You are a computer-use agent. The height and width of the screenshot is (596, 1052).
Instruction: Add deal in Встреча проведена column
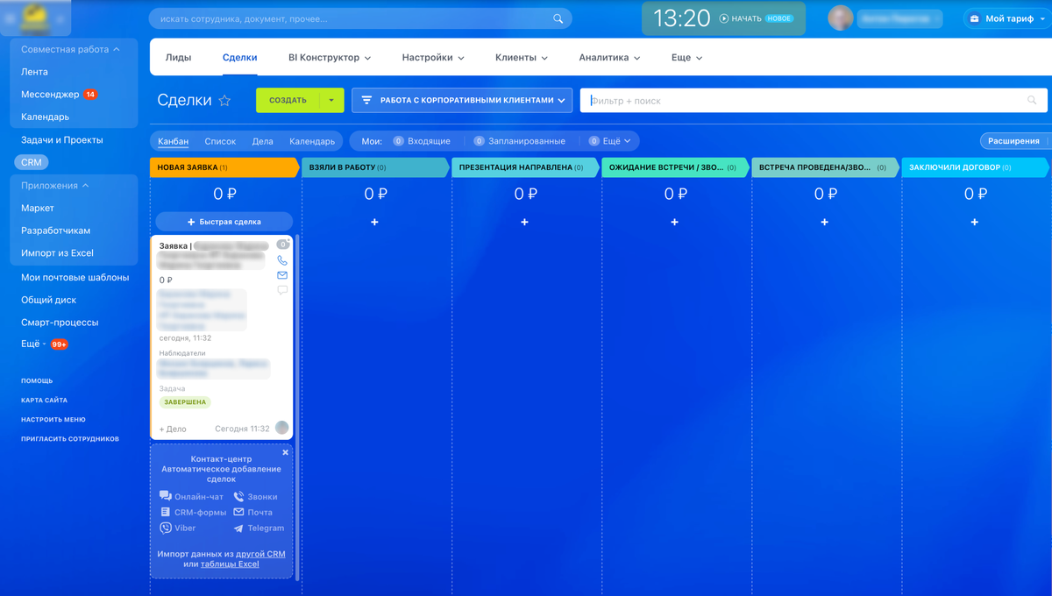pyautogui.click(x=824, y=223)
